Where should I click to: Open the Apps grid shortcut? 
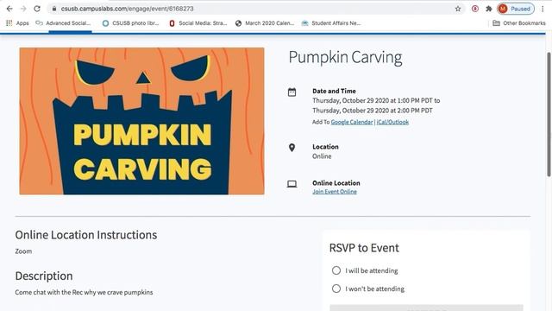coord(17,23)
